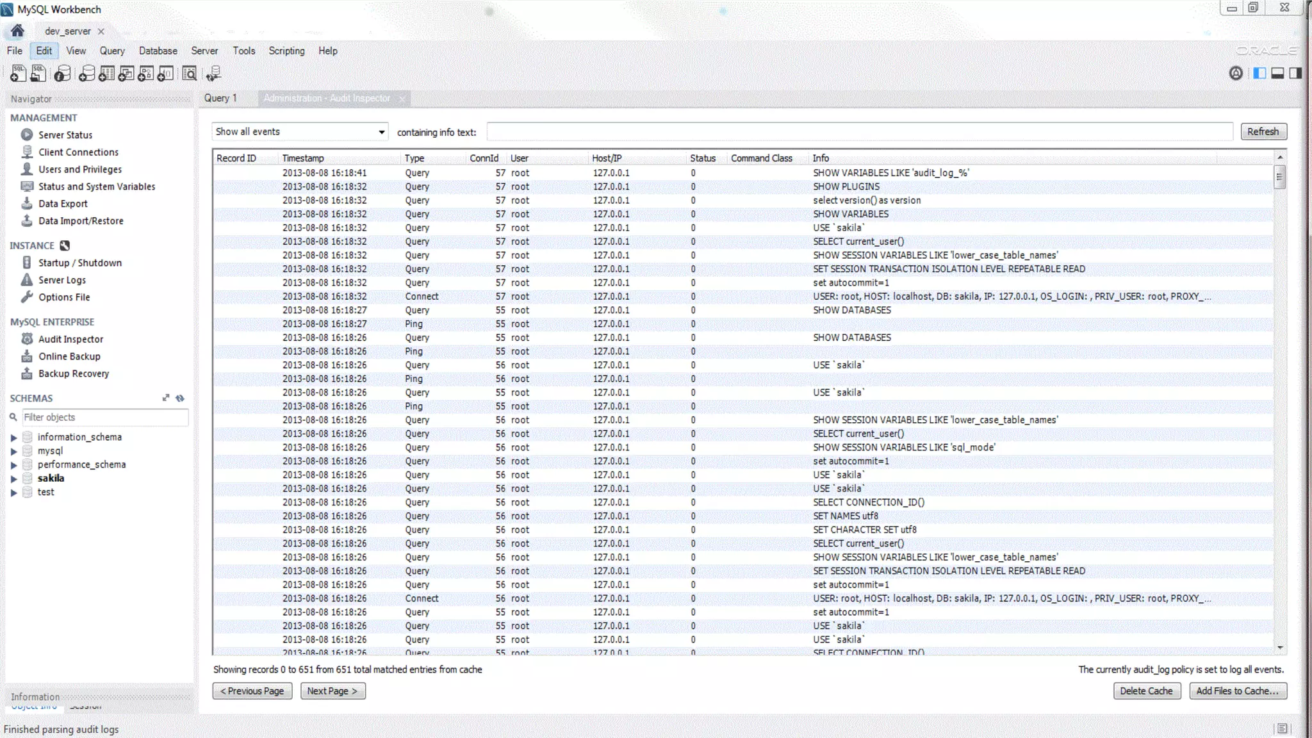Switch to the Query 1 tab
Screen dimensions: 1312x738
[220, 98]
